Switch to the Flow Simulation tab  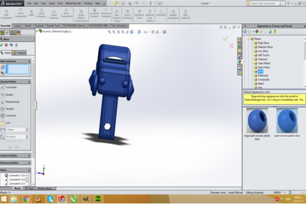pyautogui.click(x=119, y=26)
